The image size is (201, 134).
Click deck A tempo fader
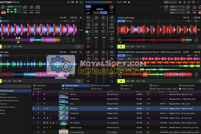pos(81,30)
